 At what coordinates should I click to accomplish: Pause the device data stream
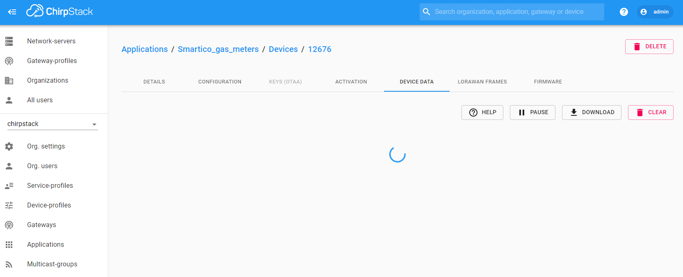[532, 113]
